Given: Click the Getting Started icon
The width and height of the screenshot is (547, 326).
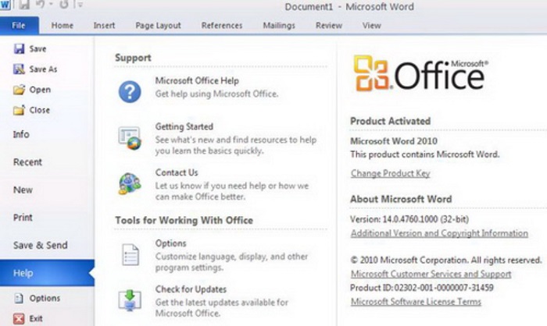Looking at the screenshot, I should 130,138.
